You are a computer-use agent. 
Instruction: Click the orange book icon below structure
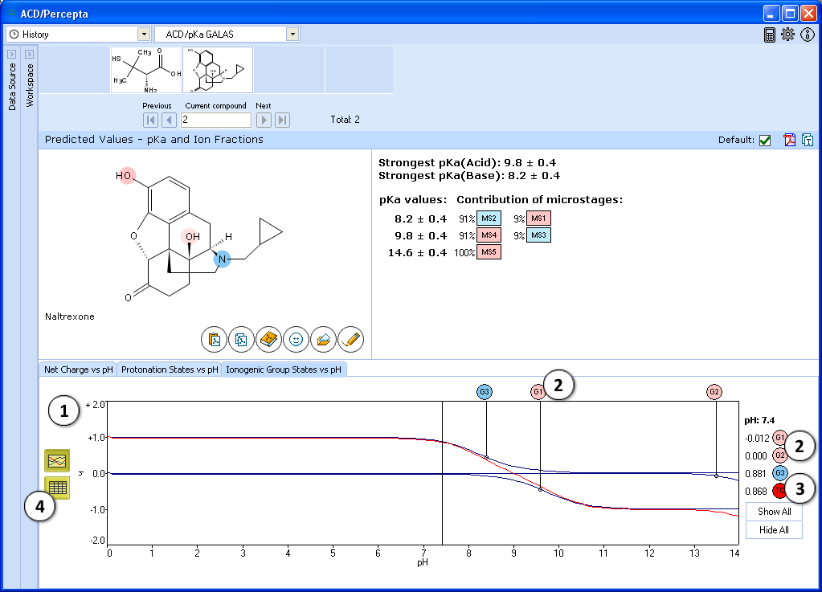coord(268,340)
